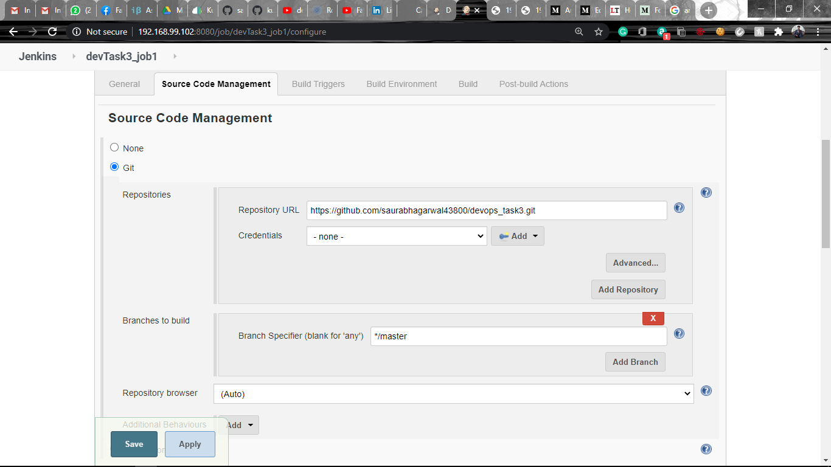Switch to the Build Triggers tab

click(317, 83)
